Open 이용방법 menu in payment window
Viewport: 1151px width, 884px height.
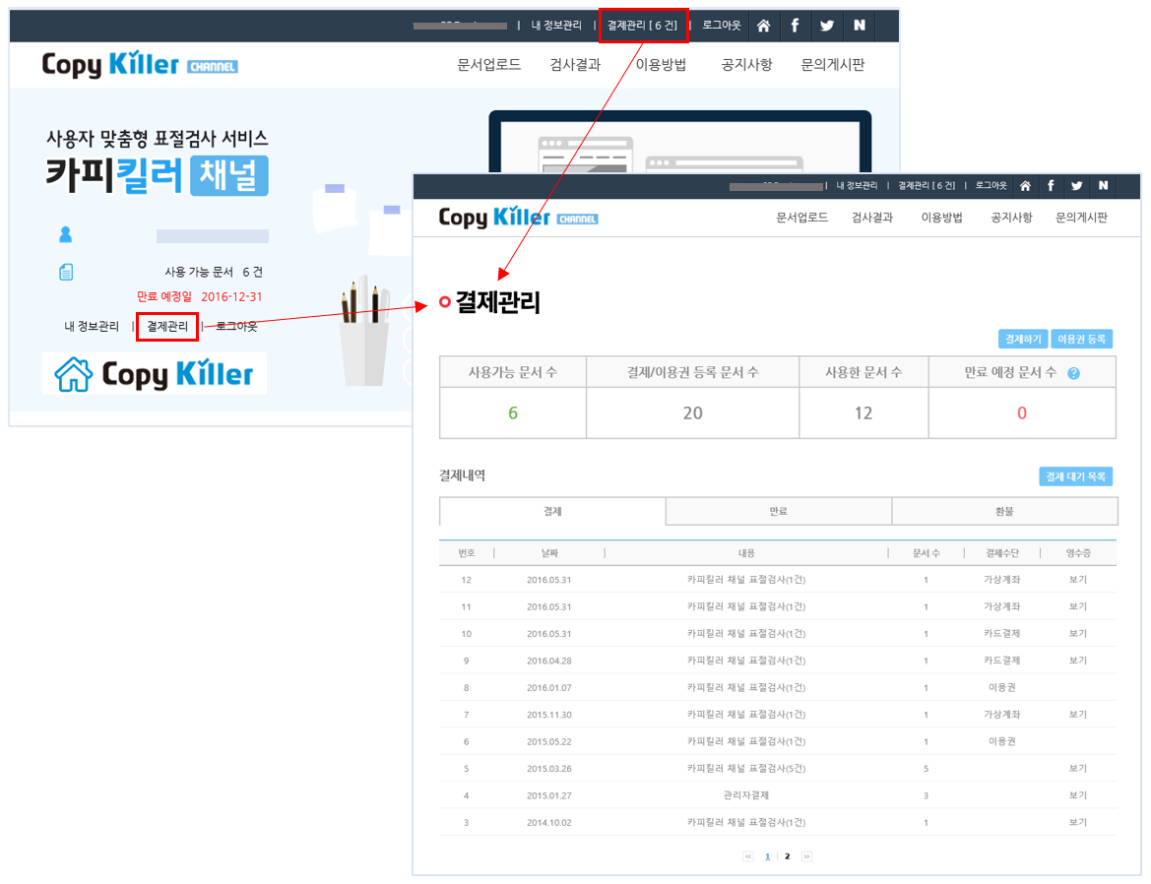942,218
